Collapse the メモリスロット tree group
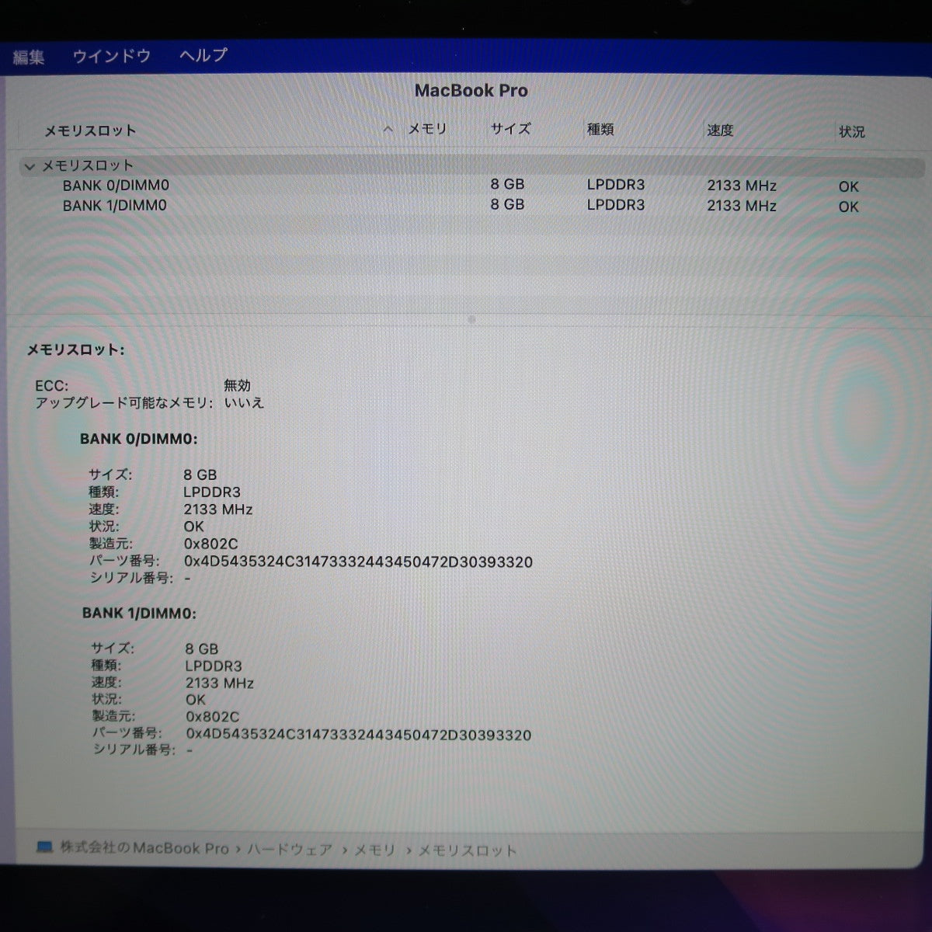The width and height of the screenshot is (932, 932). (30, 165)
